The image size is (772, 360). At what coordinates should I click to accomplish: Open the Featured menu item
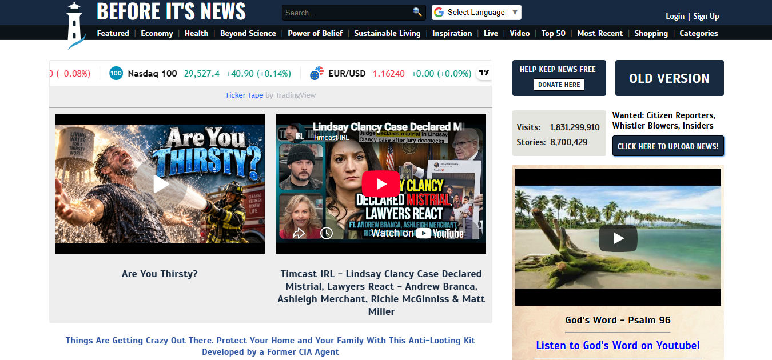(x=113, y=33)
